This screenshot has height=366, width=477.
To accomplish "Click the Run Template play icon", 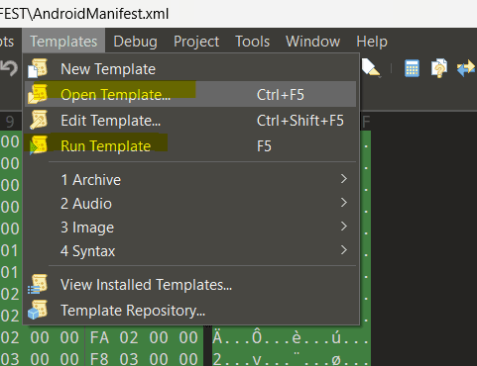I will (x=38, y=145).
